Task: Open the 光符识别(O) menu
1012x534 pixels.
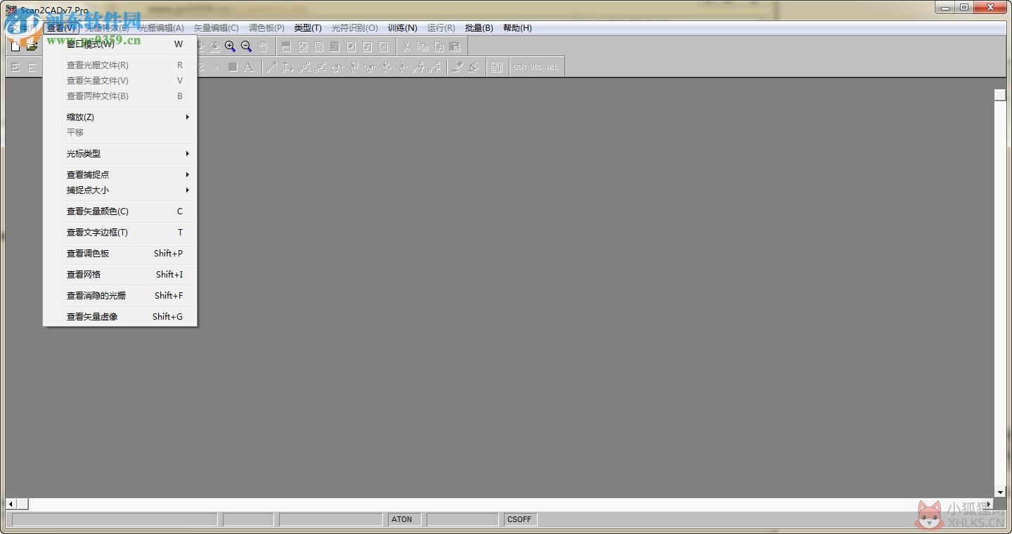Action: pyautogui.click(x=354, y=28)
